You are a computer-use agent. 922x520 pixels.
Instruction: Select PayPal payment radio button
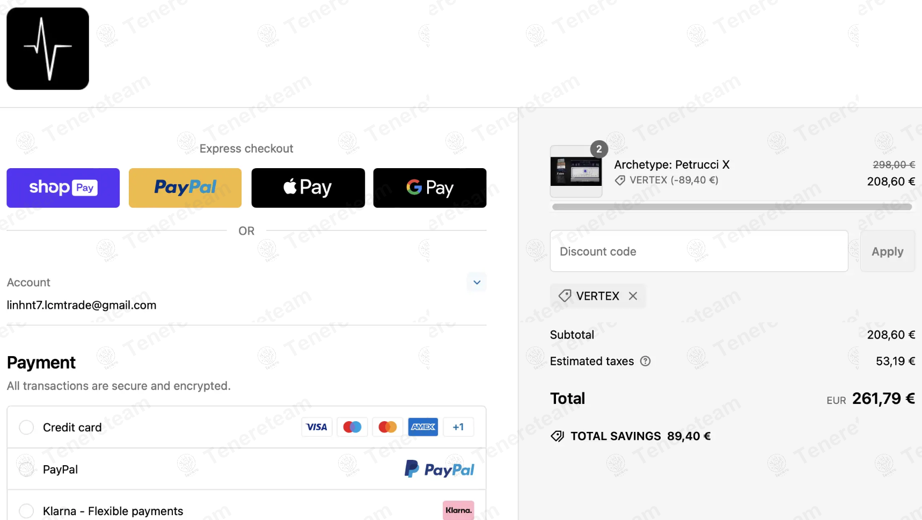(x=26, y=469)
